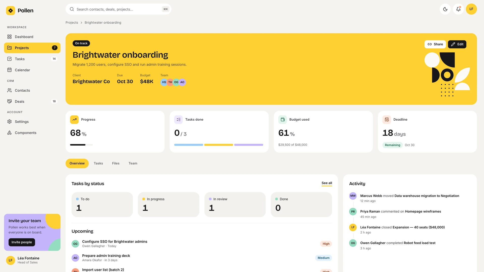This screenshot has height=272, width=484.
Task: Click the MW avatar in Activity
Action: tap(353, 196)
